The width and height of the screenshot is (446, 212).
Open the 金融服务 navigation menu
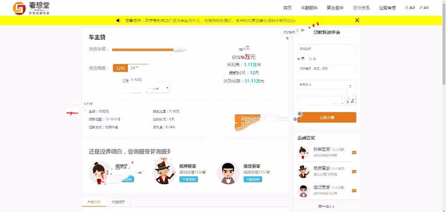click(309, 8)
